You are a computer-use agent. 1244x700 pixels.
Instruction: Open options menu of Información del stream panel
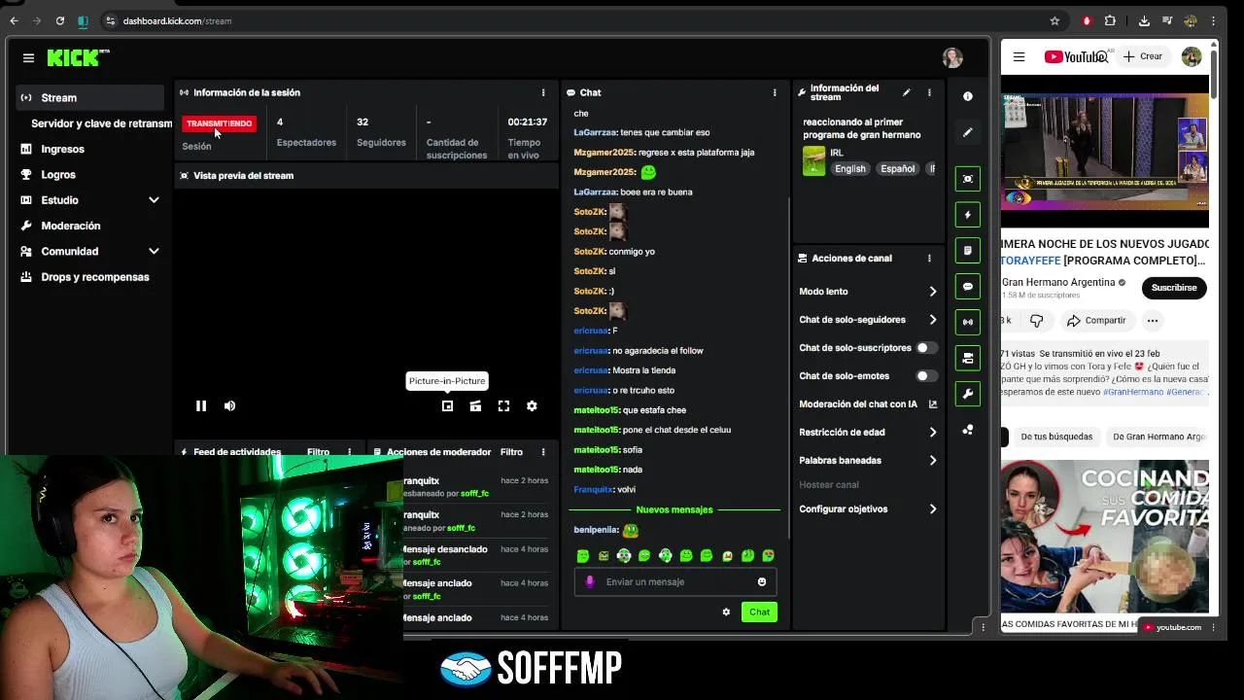pyautogui.click(x=929, y=92)
